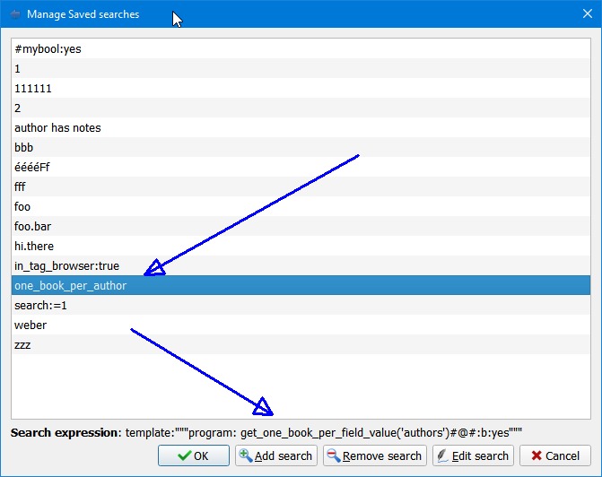This screenshot has width=602, height=477.
Task: Click the red X icon on Cancel
Action: 536,455
